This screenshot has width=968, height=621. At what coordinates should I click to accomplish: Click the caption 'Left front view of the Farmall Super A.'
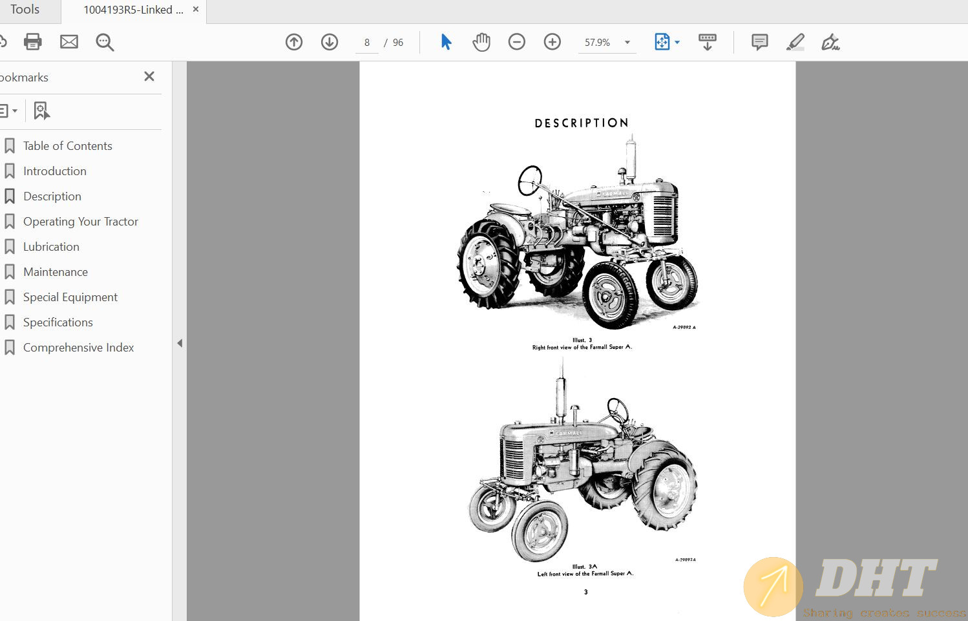[585, 574]
